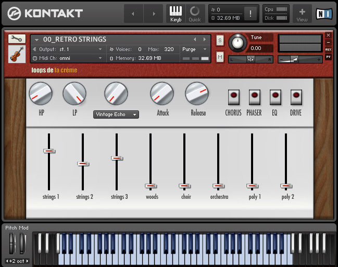
Task: Solo the instrument with S button
Action: (x=220, y=40)
